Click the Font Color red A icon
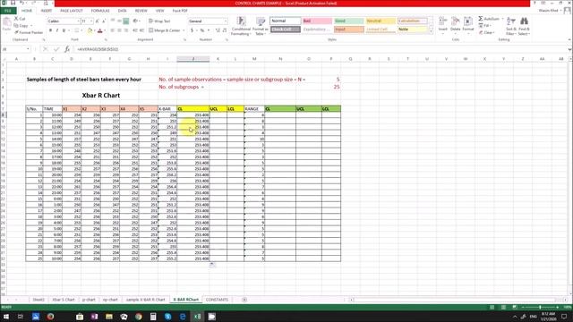This screenshot has width=573, height=322. [99, 30]
